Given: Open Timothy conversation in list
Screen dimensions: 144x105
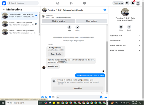Looking at the screenshot, I should click(x=19, y=15).
